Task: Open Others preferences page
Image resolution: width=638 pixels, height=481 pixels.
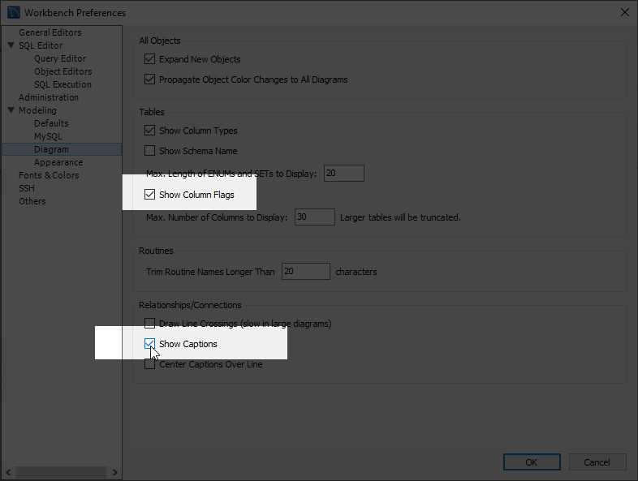Action: click(x=32, y=201)
